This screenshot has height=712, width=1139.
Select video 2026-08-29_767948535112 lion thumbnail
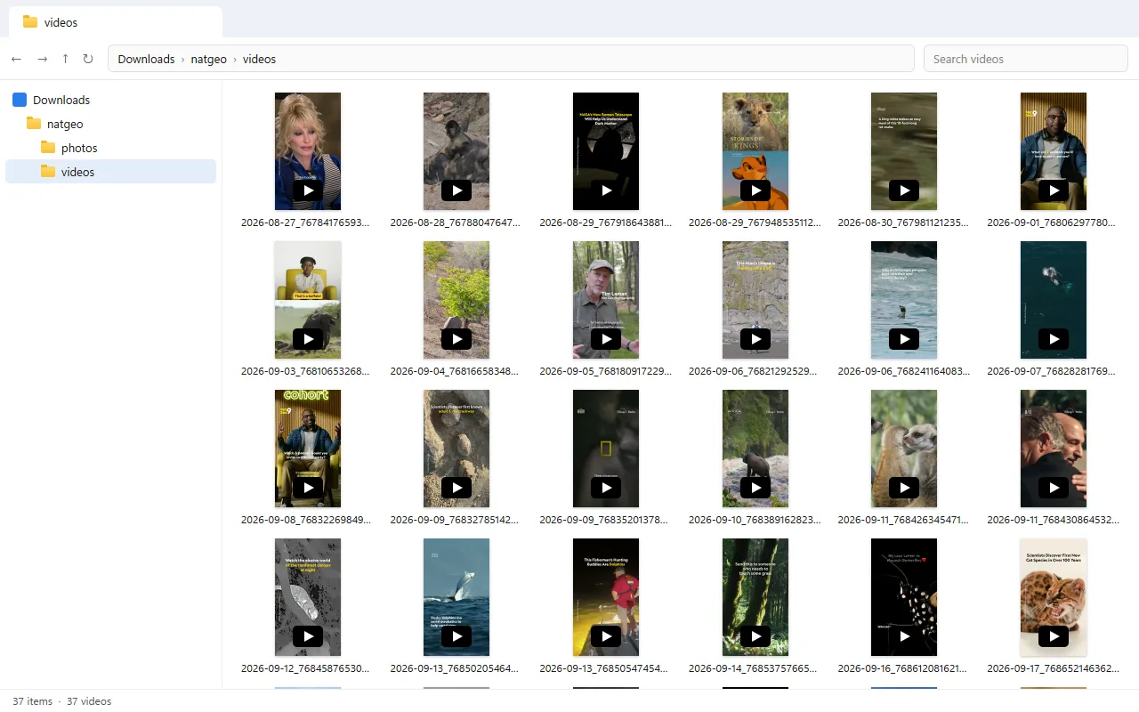[x=755, y=151]
